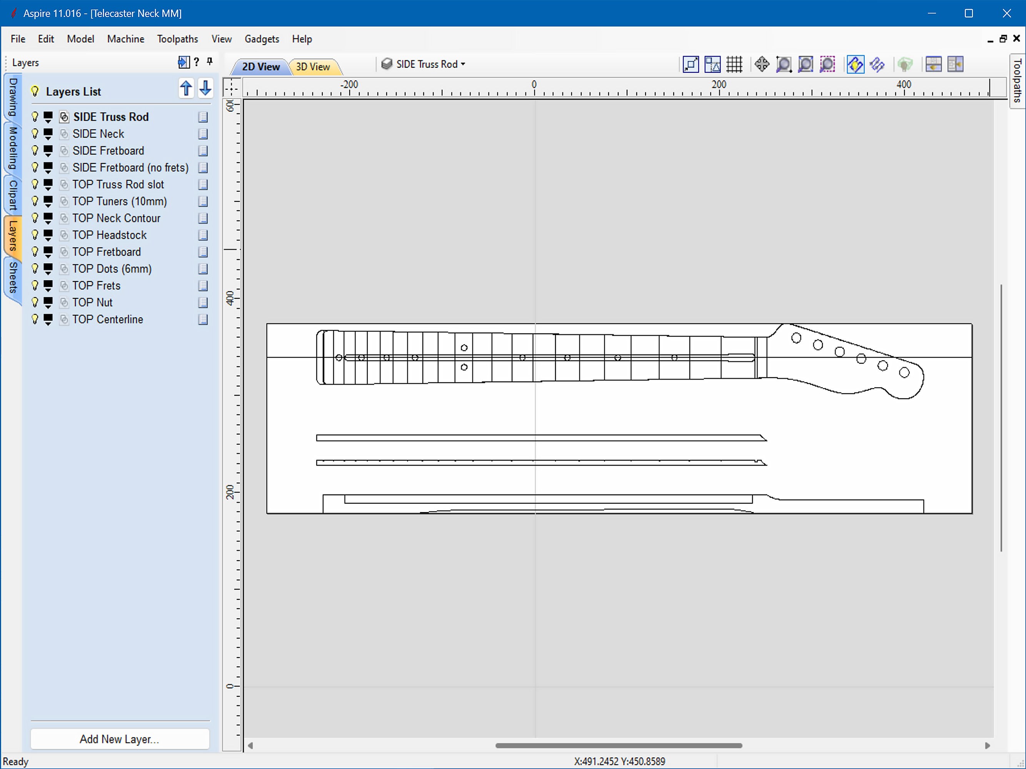This screenshot has width=1026, height=769.
Task: Open the Toolpaths menu
Action: (178, 39)
